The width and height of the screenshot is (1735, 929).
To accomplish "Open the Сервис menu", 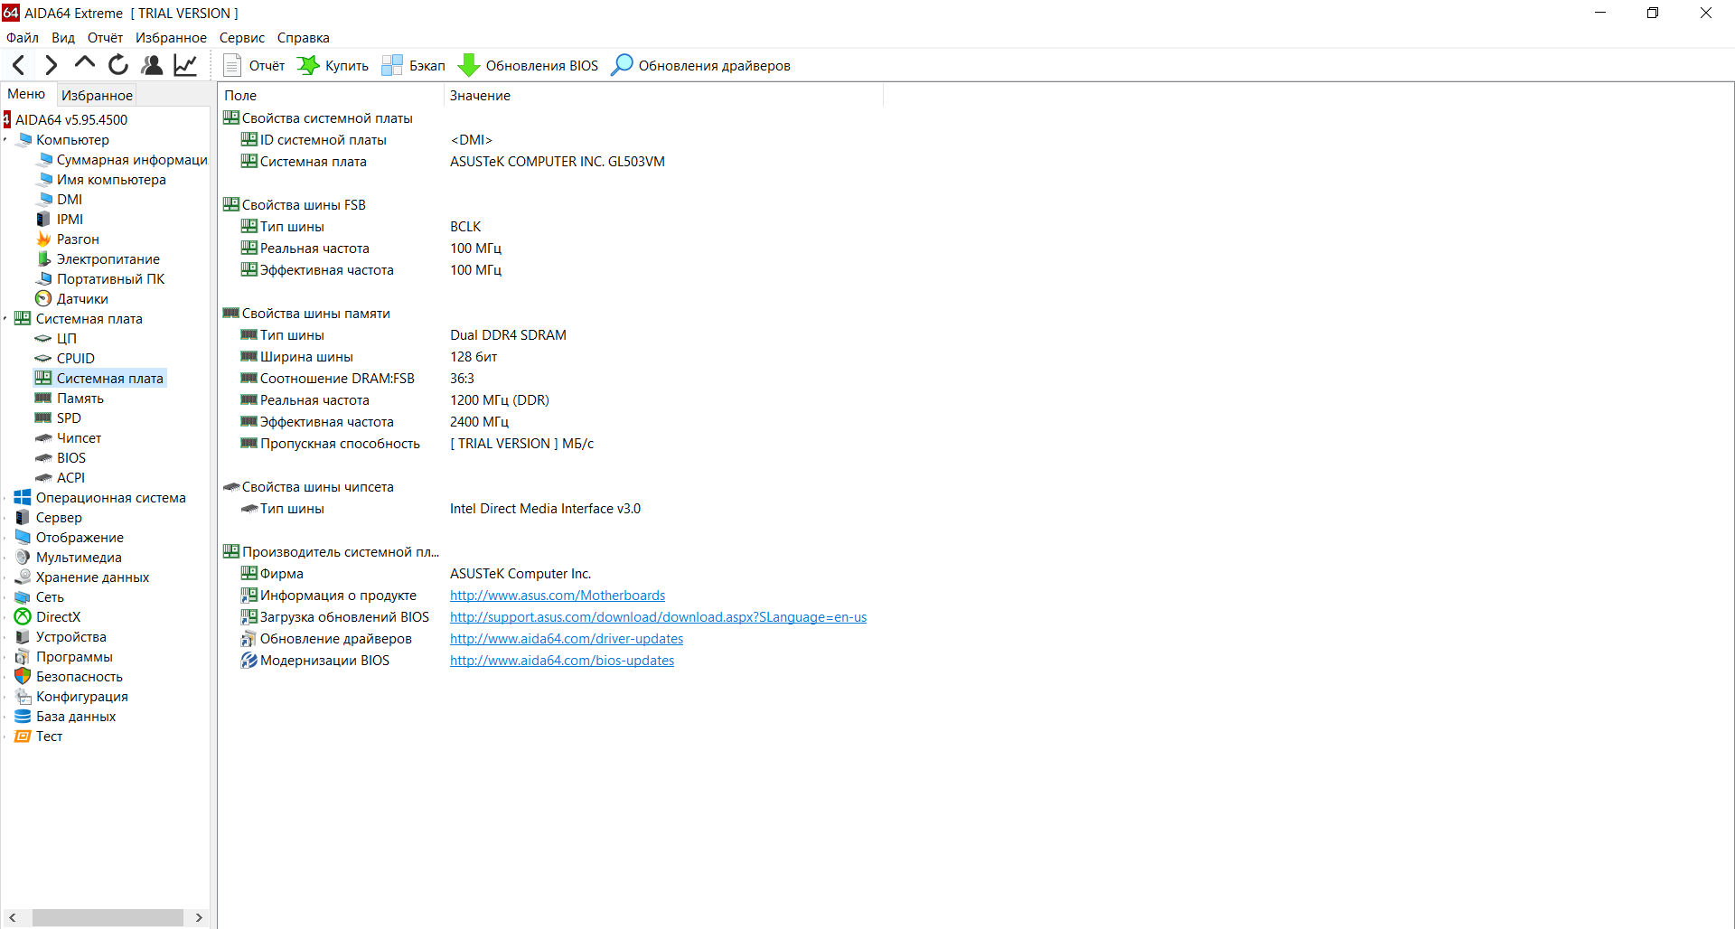I will click(x=241, y=38).
